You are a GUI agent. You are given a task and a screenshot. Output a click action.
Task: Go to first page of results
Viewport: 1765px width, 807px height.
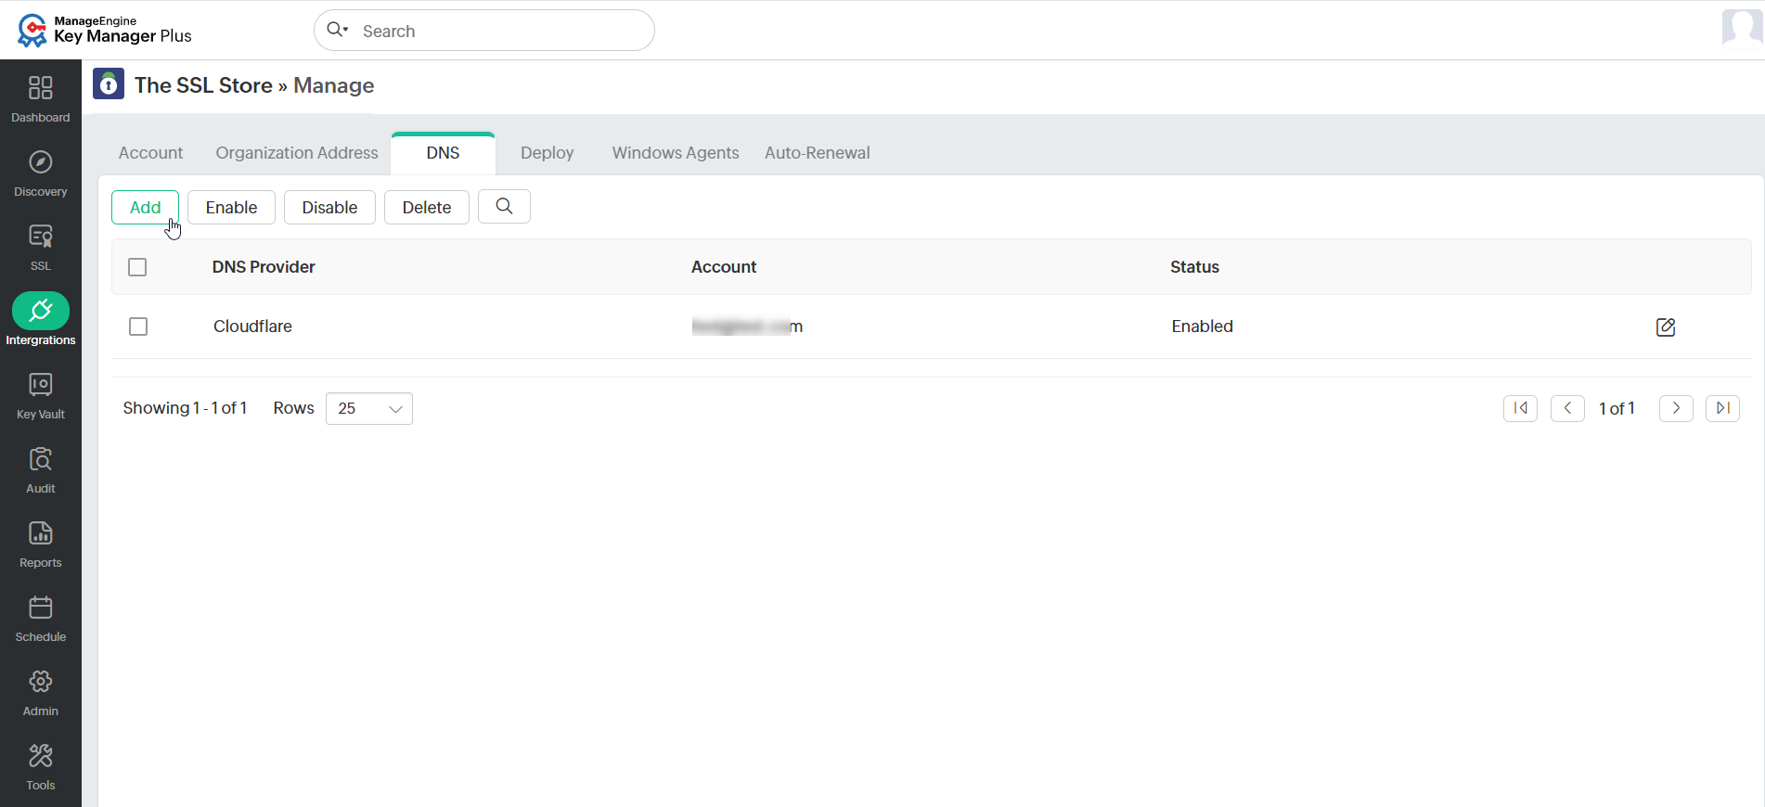pyautogui.click(x=1520, y=408)
